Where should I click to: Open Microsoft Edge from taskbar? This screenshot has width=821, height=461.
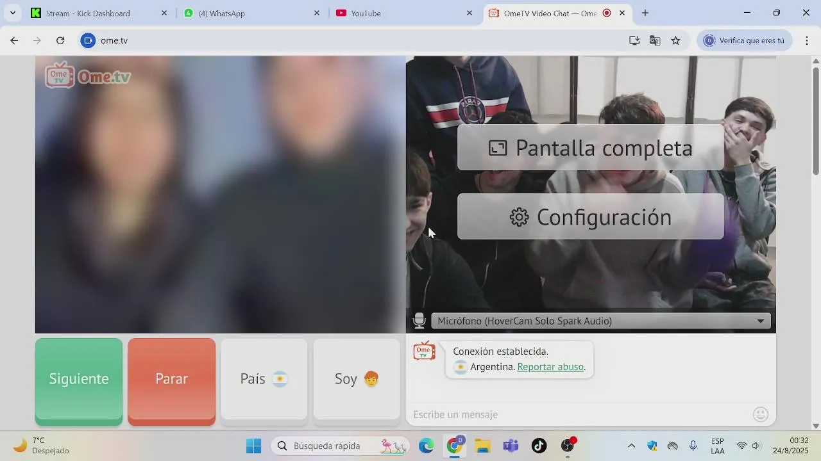pyautogui.click(x=426, y=446)
